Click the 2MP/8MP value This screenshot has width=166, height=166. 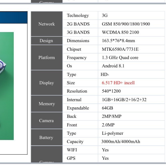click(x=112, y=116)
